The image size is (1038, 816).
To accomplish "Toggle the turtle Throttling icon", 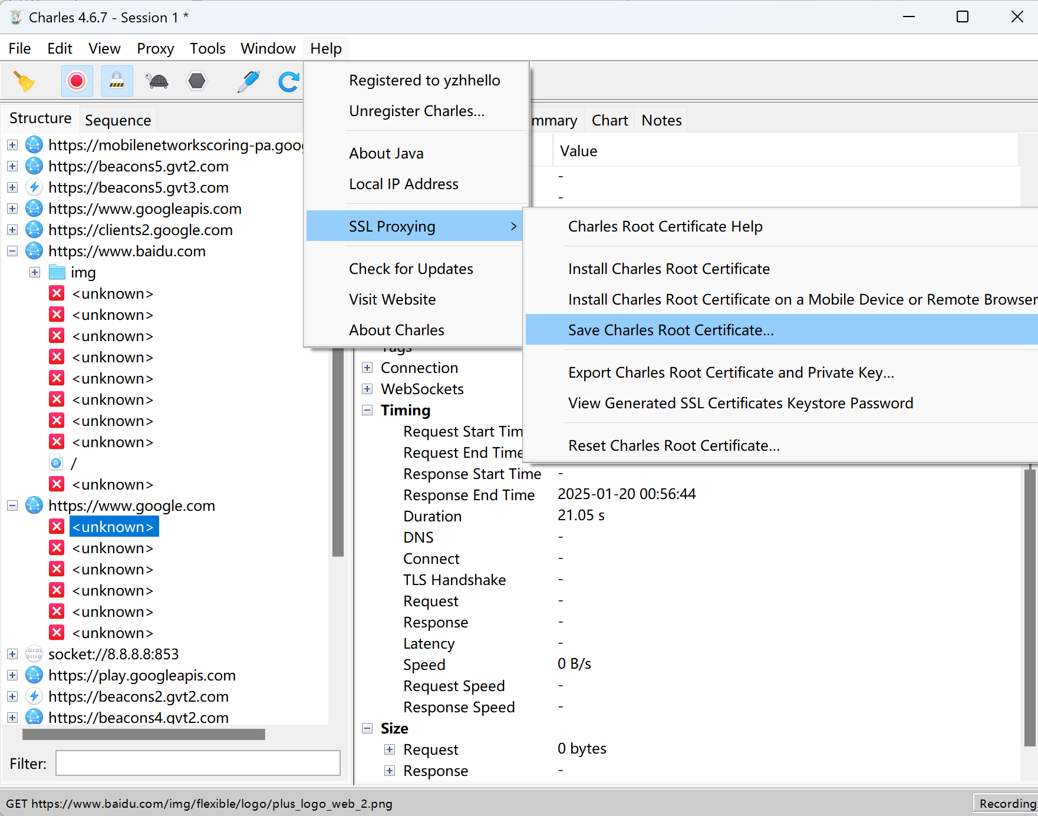I will [x=157, y=81].
